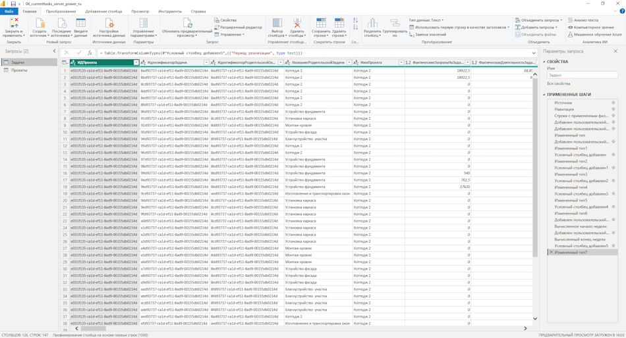Open the Тип данных: Текст dropdown
Image resolution: width=626 pixels, height=338 pixels.
coord(426,20)
